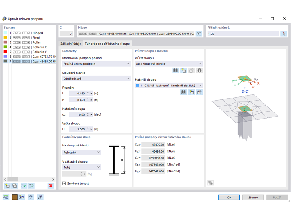Click the copy support icon under the list

tap(15, 185)
